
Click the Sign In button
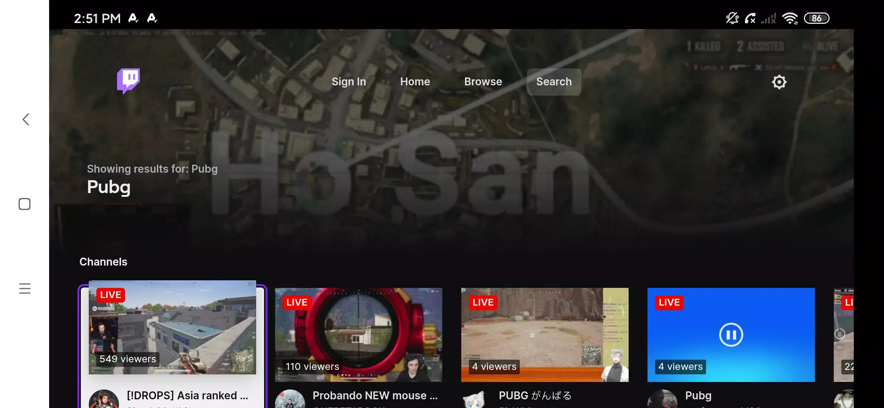(x=349, y=82)
